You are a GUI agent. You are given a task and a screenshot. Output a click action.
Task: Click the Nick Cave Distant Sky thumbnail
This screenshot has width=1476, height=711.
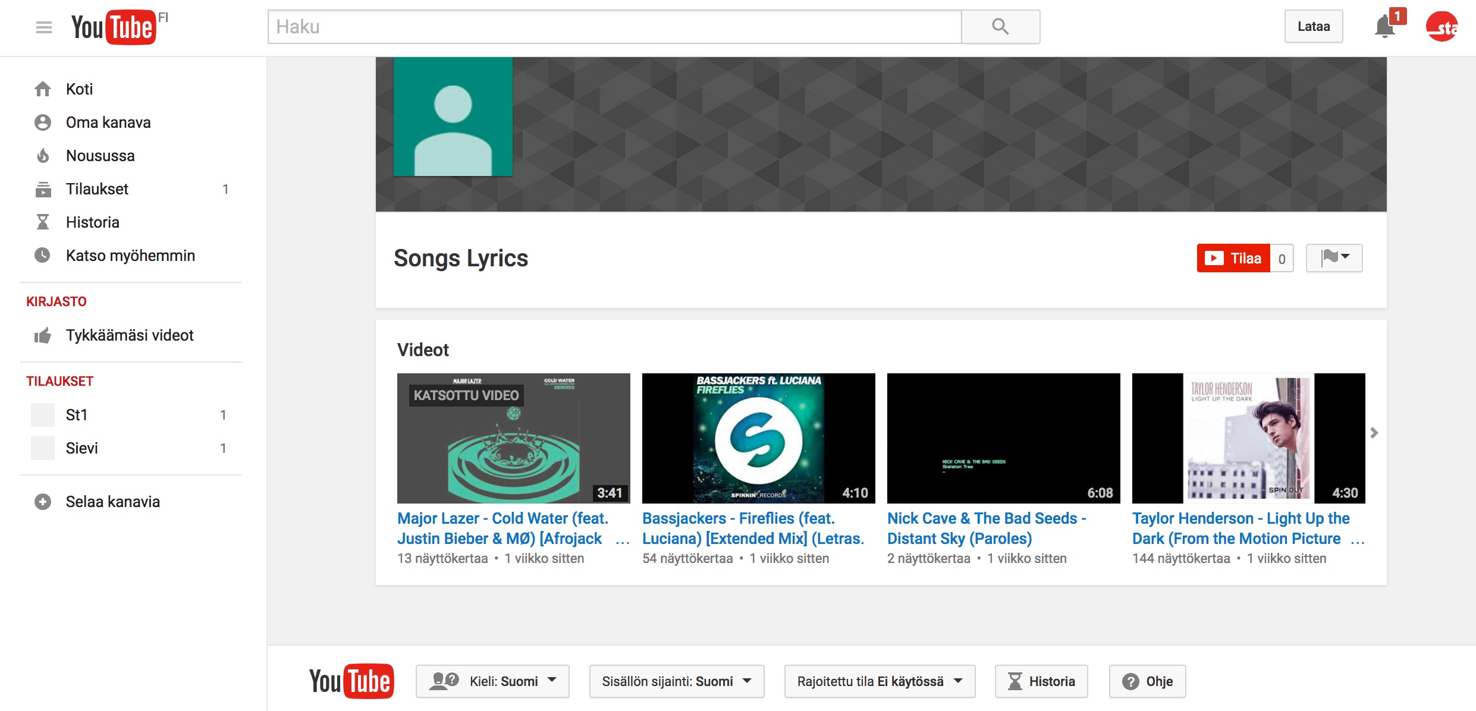(1004, 438)
